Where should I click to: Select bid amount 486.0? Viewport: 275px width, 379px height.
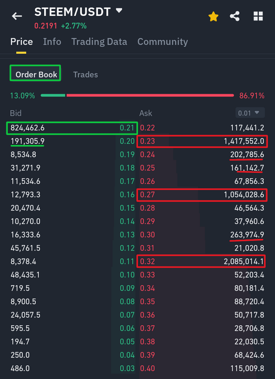point(20,368)
